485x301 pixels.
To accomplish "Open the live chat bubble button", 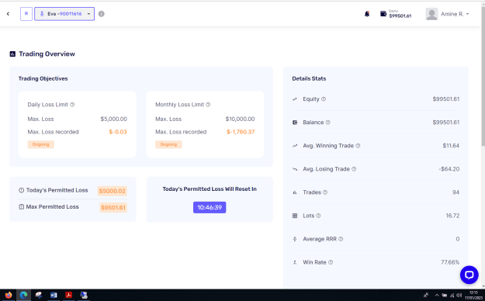I will click(469, 275).
